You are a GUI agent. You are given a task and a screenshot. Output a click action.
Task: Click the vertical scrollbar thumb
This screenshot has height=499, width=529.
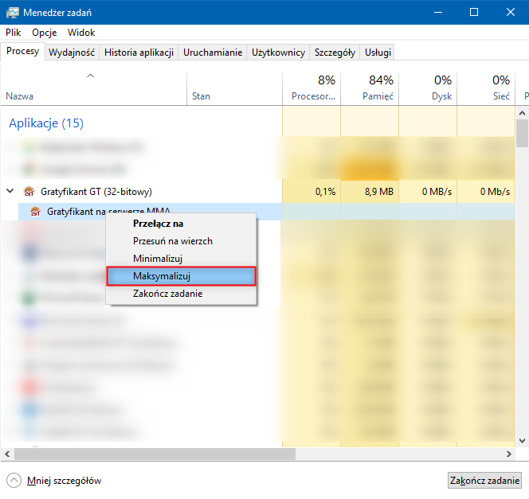point(522,134)
